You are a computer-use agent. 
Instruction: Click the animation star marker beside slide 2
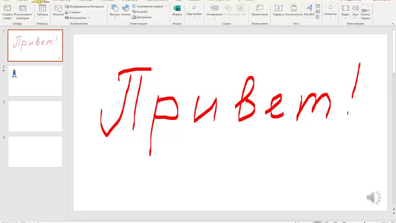point(4,71)
